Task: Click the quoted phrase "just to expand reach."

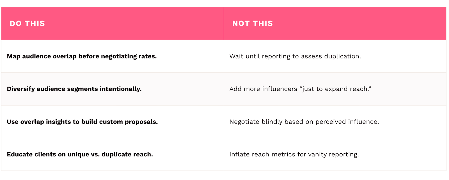Action: (335, 89)
